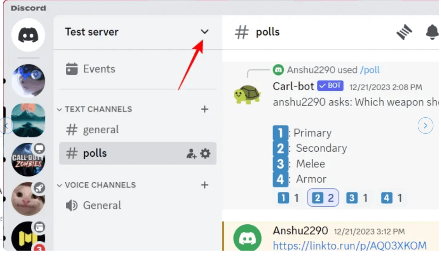The height and width of the screenshot is (256, 441).
Task: Add a new text channel
Action: click(x=205, y=109)
